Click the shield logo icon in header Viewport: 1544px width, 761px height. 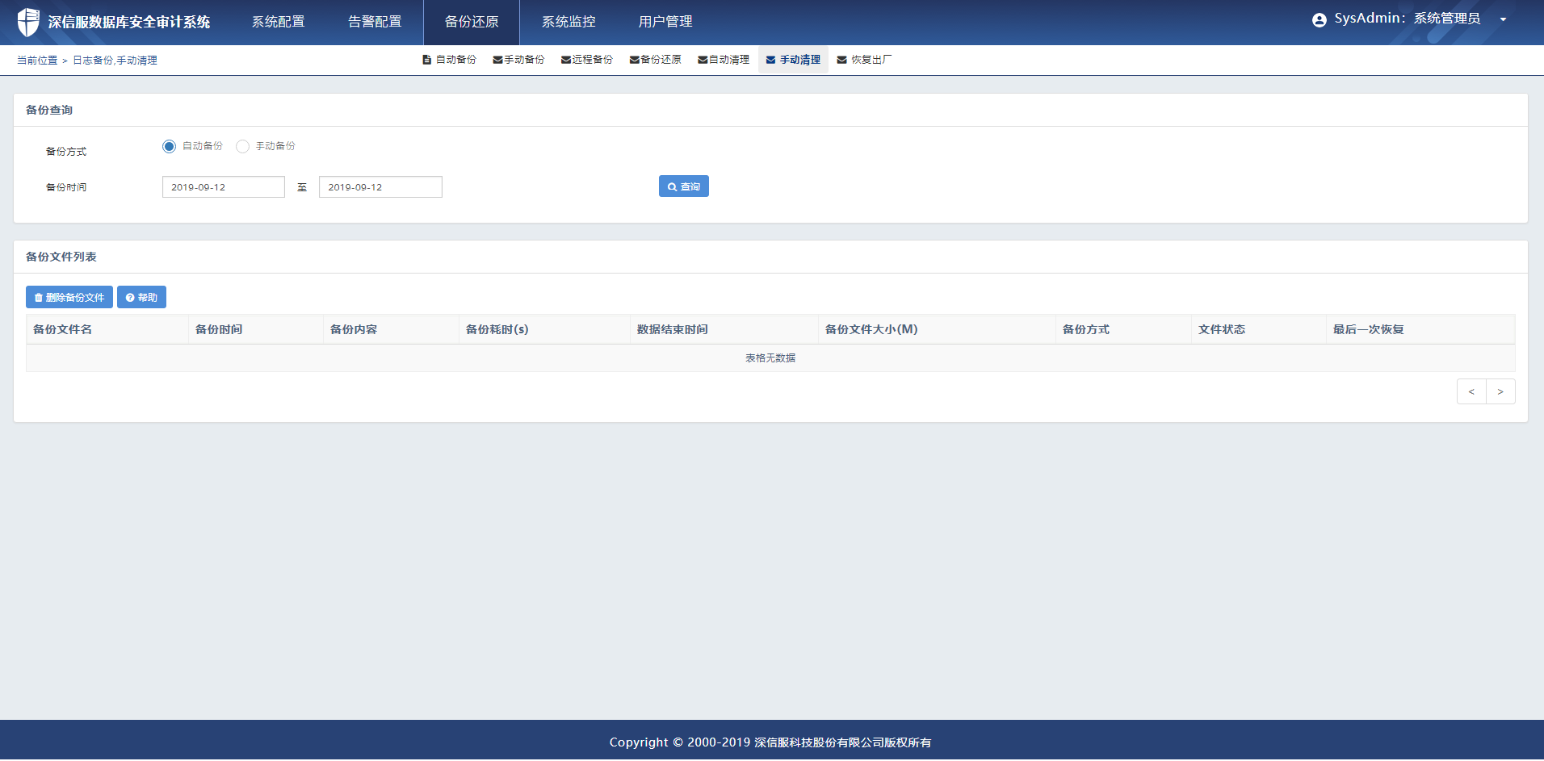point(28,22)
